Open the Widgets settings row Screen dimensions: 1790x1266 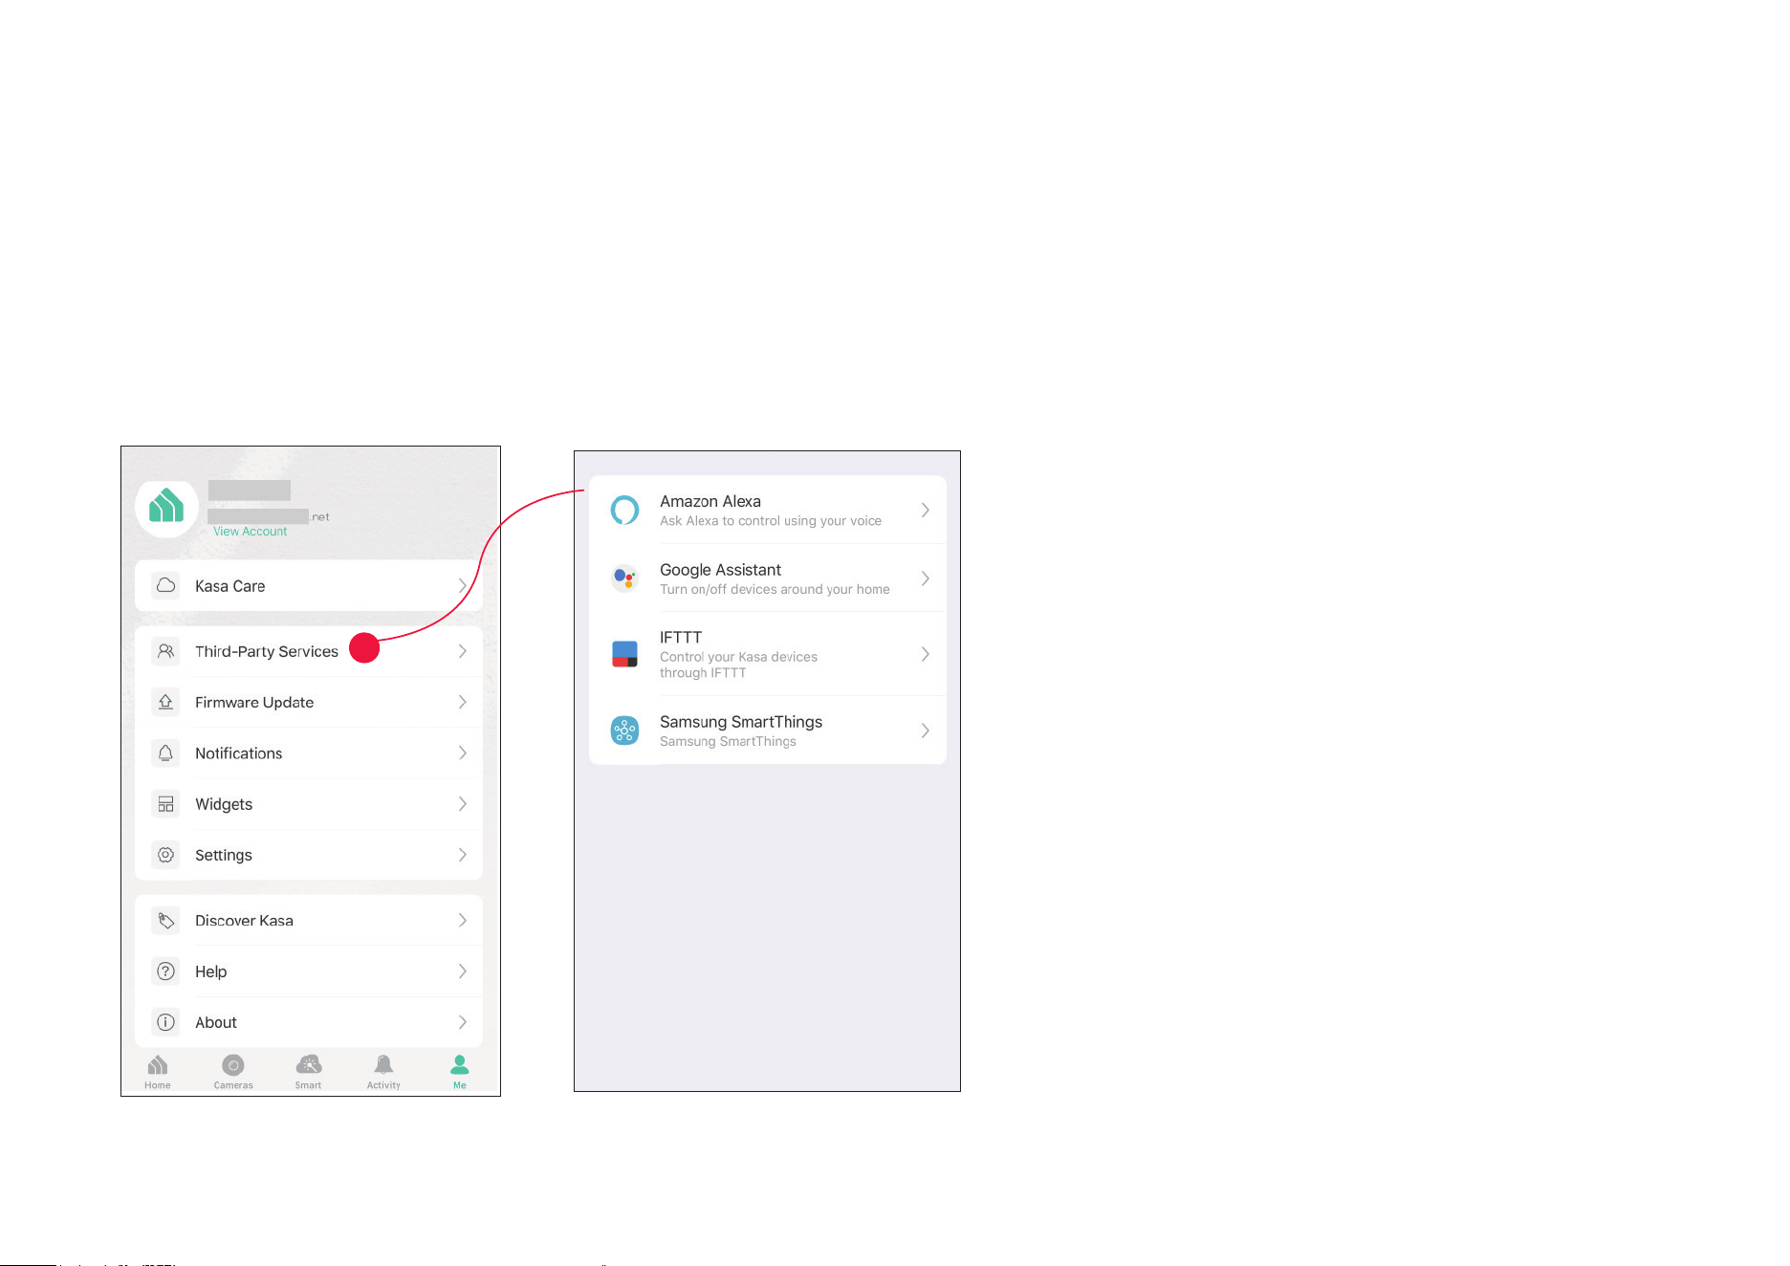309,804
